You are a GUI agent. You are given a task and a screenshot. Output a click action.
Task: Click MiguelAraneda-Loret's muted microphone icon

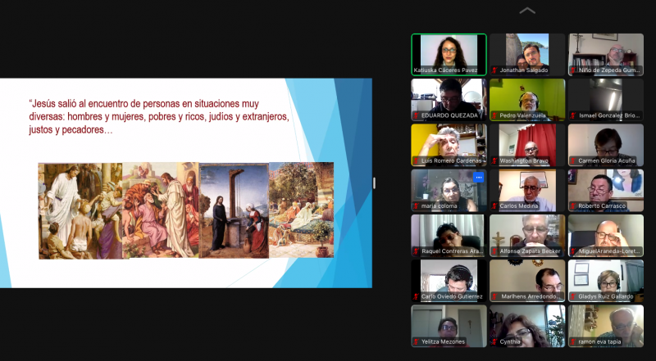(573, 251)
